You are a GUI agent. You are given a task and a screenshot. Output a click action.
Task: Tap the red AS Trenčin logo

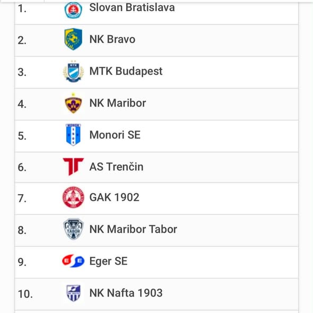click(73, 167)
